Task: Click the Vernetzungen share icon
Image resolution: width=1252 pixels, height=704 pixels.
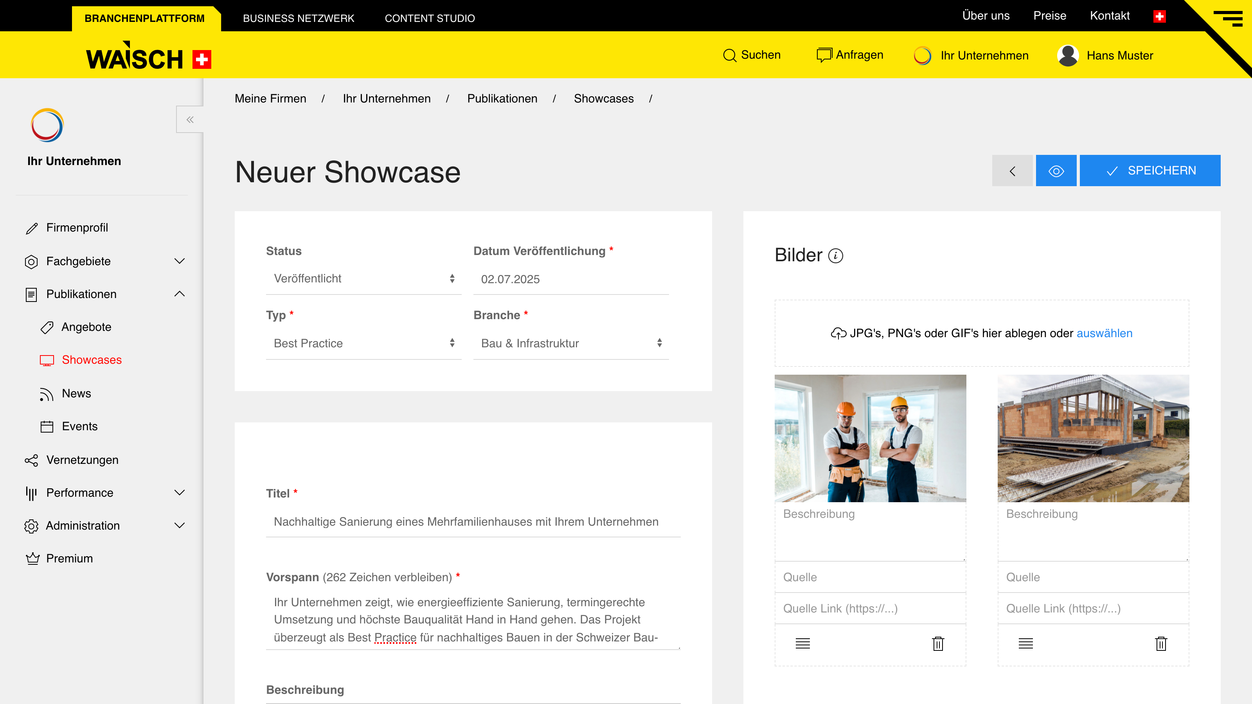Action: pyautogui.click(x=32, y=460)
